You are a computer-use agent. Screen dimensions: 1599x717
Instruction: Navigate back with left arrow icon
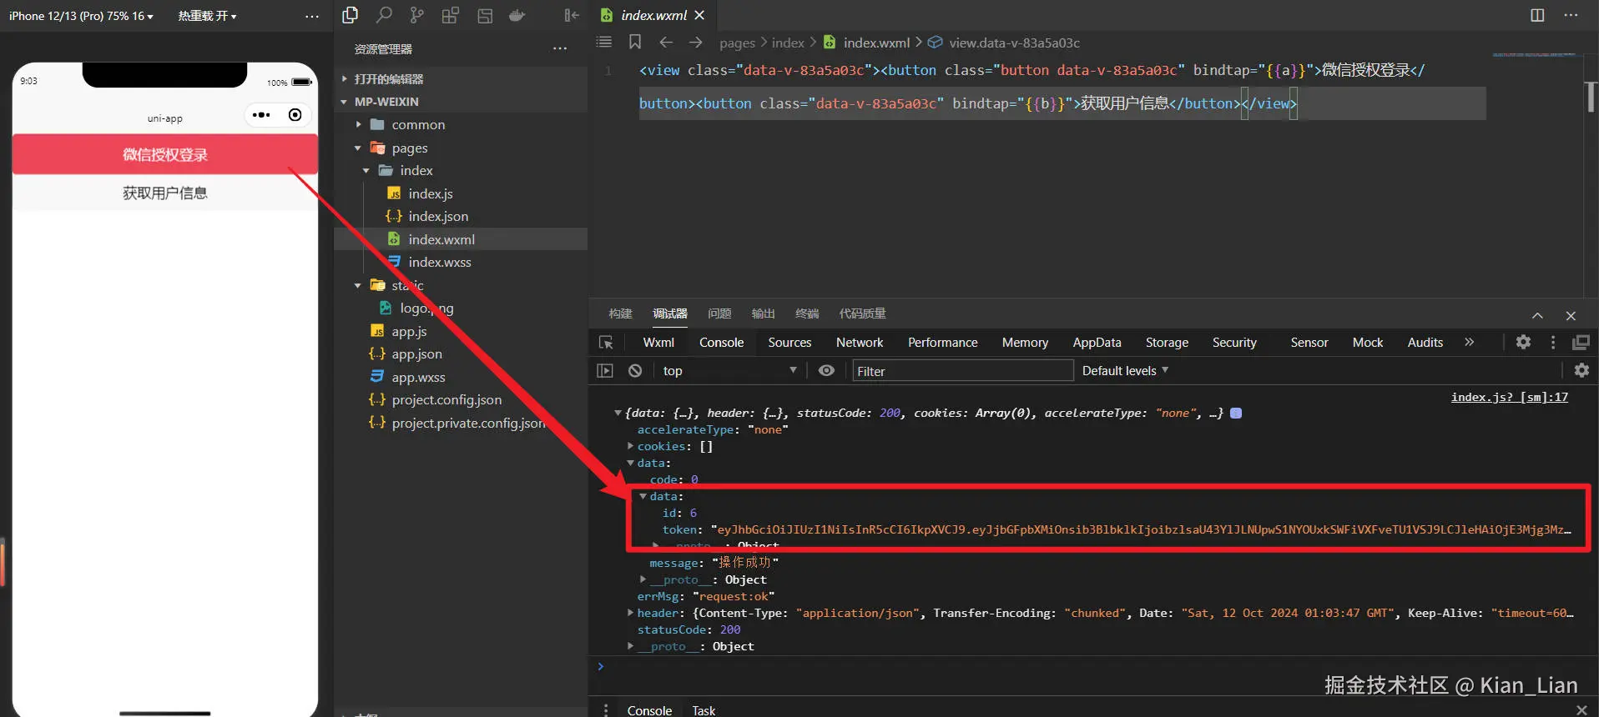[665, 43]
